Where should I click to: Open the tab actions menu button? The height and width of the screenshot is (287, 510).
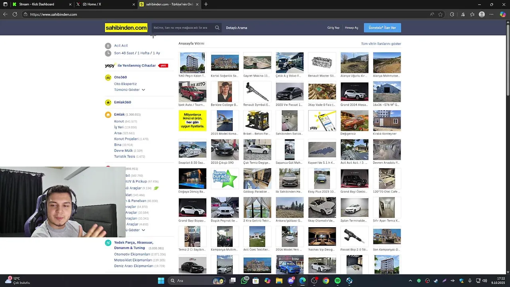5,4
